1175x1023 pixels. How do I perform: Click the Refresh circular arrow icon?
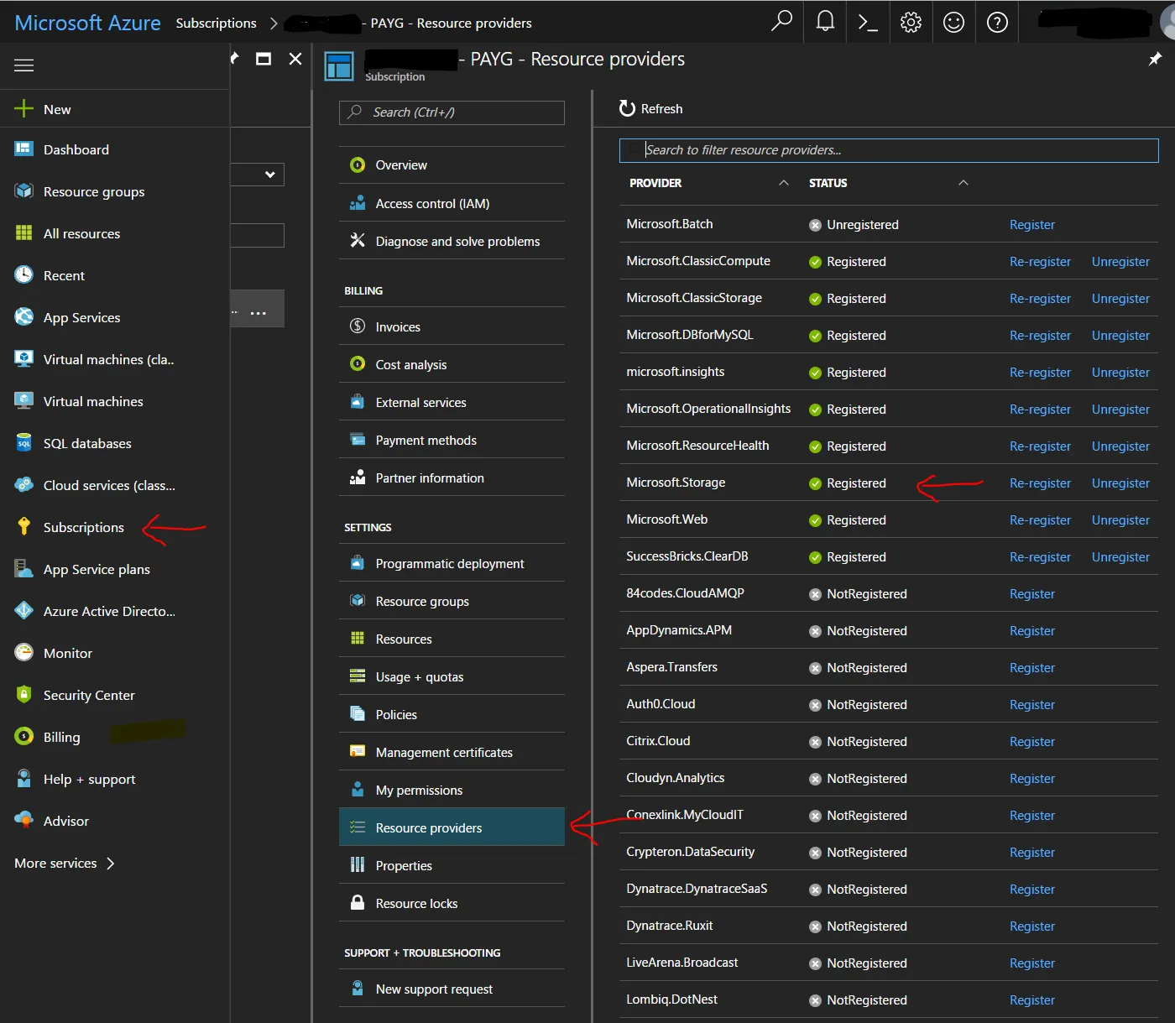[x=627, y=108]
